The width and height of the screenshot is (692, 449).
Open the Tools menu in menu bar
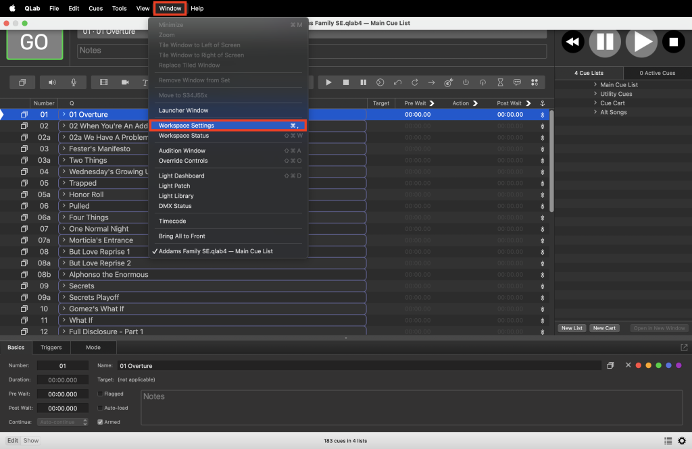119,8
